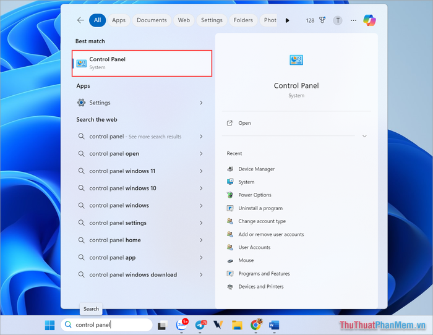Viewport: 433px width, 335px height.
Task: Click the Uninstall a program icon
Action: click(x=230, y=208)
